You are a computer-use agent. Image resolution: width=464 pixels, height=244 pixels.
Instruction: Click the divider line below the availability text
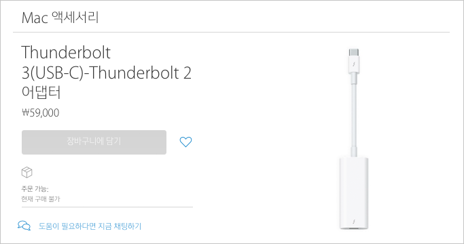[x=107, y=207]
